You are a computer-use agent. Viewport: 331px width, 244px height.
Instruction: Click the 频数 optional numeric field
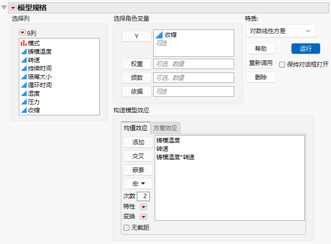(x=194, y=78)
